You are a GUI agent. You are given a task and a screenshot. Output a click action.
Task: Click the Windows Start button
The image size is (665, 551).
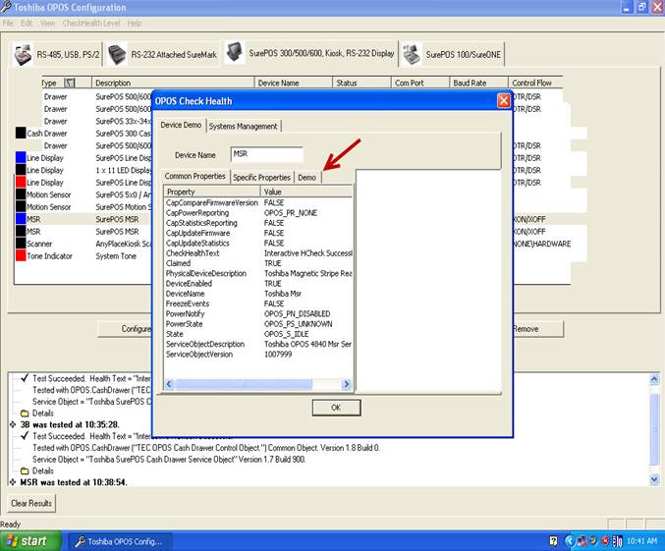tap(26, 541)
